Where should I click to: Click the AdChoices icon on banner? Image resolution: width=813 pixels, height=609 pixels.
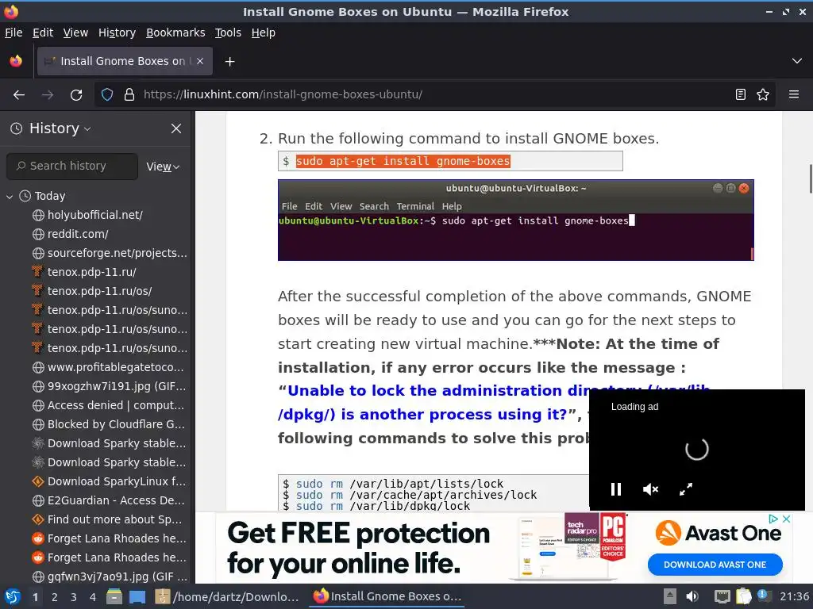[773, 519]
